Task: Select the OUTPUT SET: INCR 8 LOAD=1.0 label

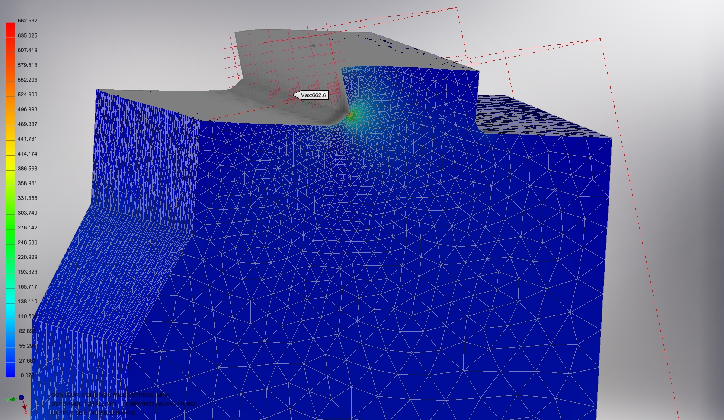Action: tap(93, 413)
